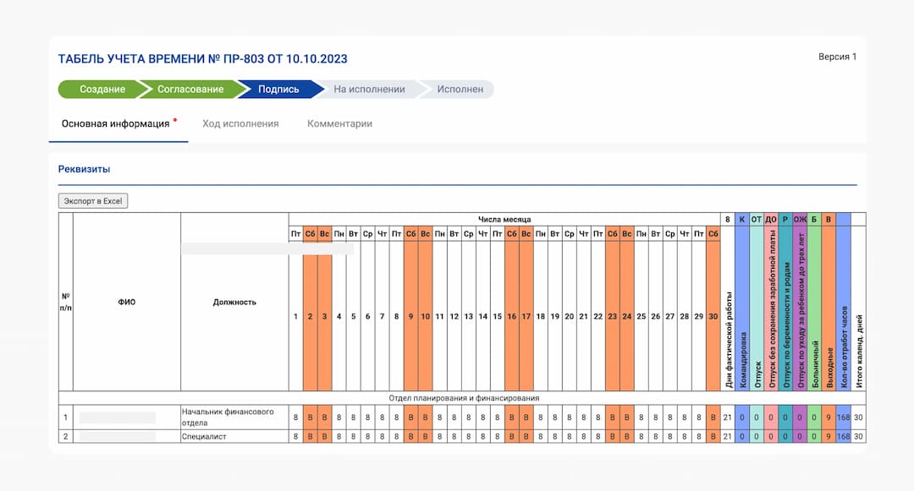914x491 pixels.
Task: Click day 22 number header
Action: pyautogui.click(x=598, y=316)
